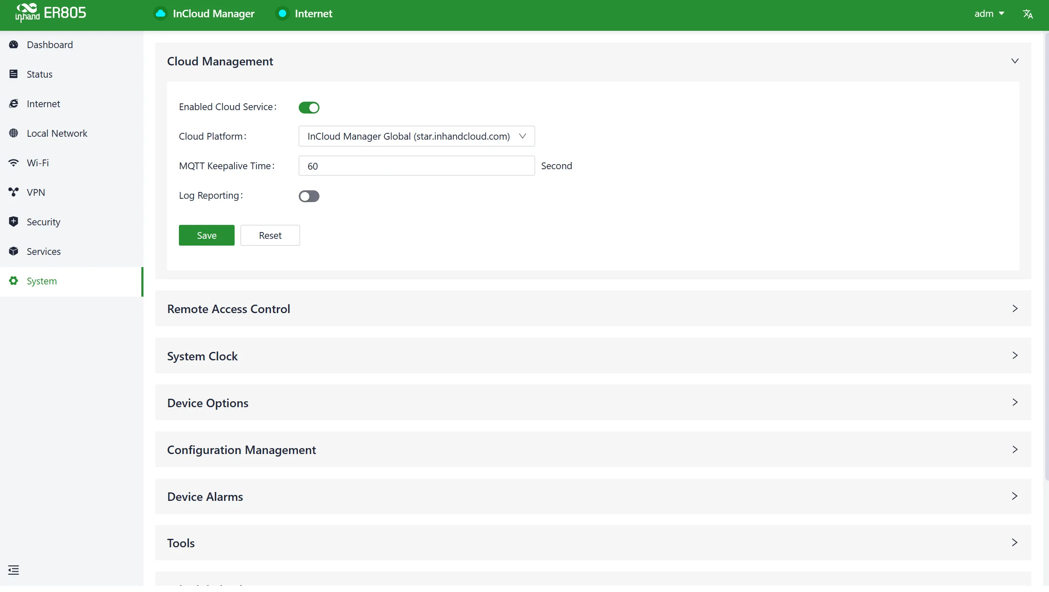Open the language switcher icon
The height and width of the screenshot is (592, 1049).
[x=1028, y=14]
